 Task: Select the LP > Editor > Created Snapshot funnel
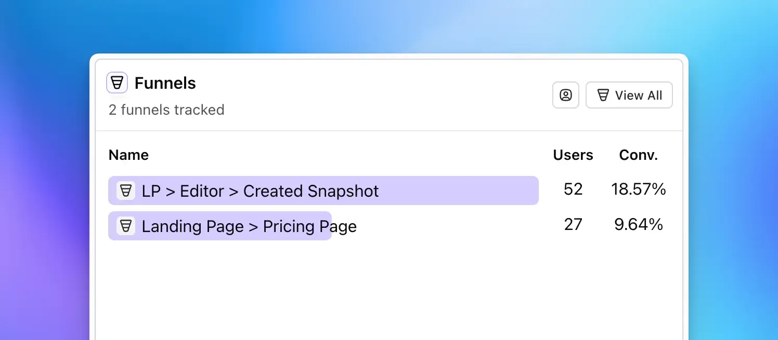260,191
